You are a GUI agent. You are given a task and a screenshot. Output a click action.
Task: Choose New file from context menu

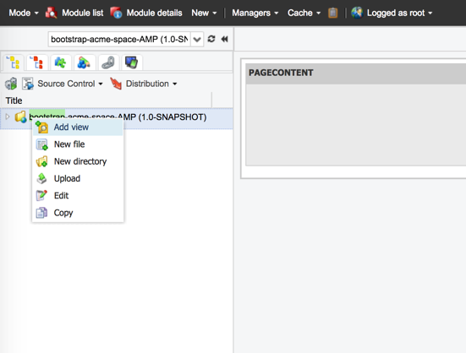(x=78, y=144)
